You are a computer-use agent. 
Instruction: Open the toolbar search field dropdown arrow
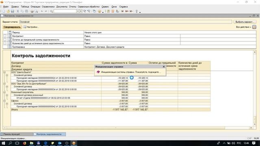tap(78, 11)
